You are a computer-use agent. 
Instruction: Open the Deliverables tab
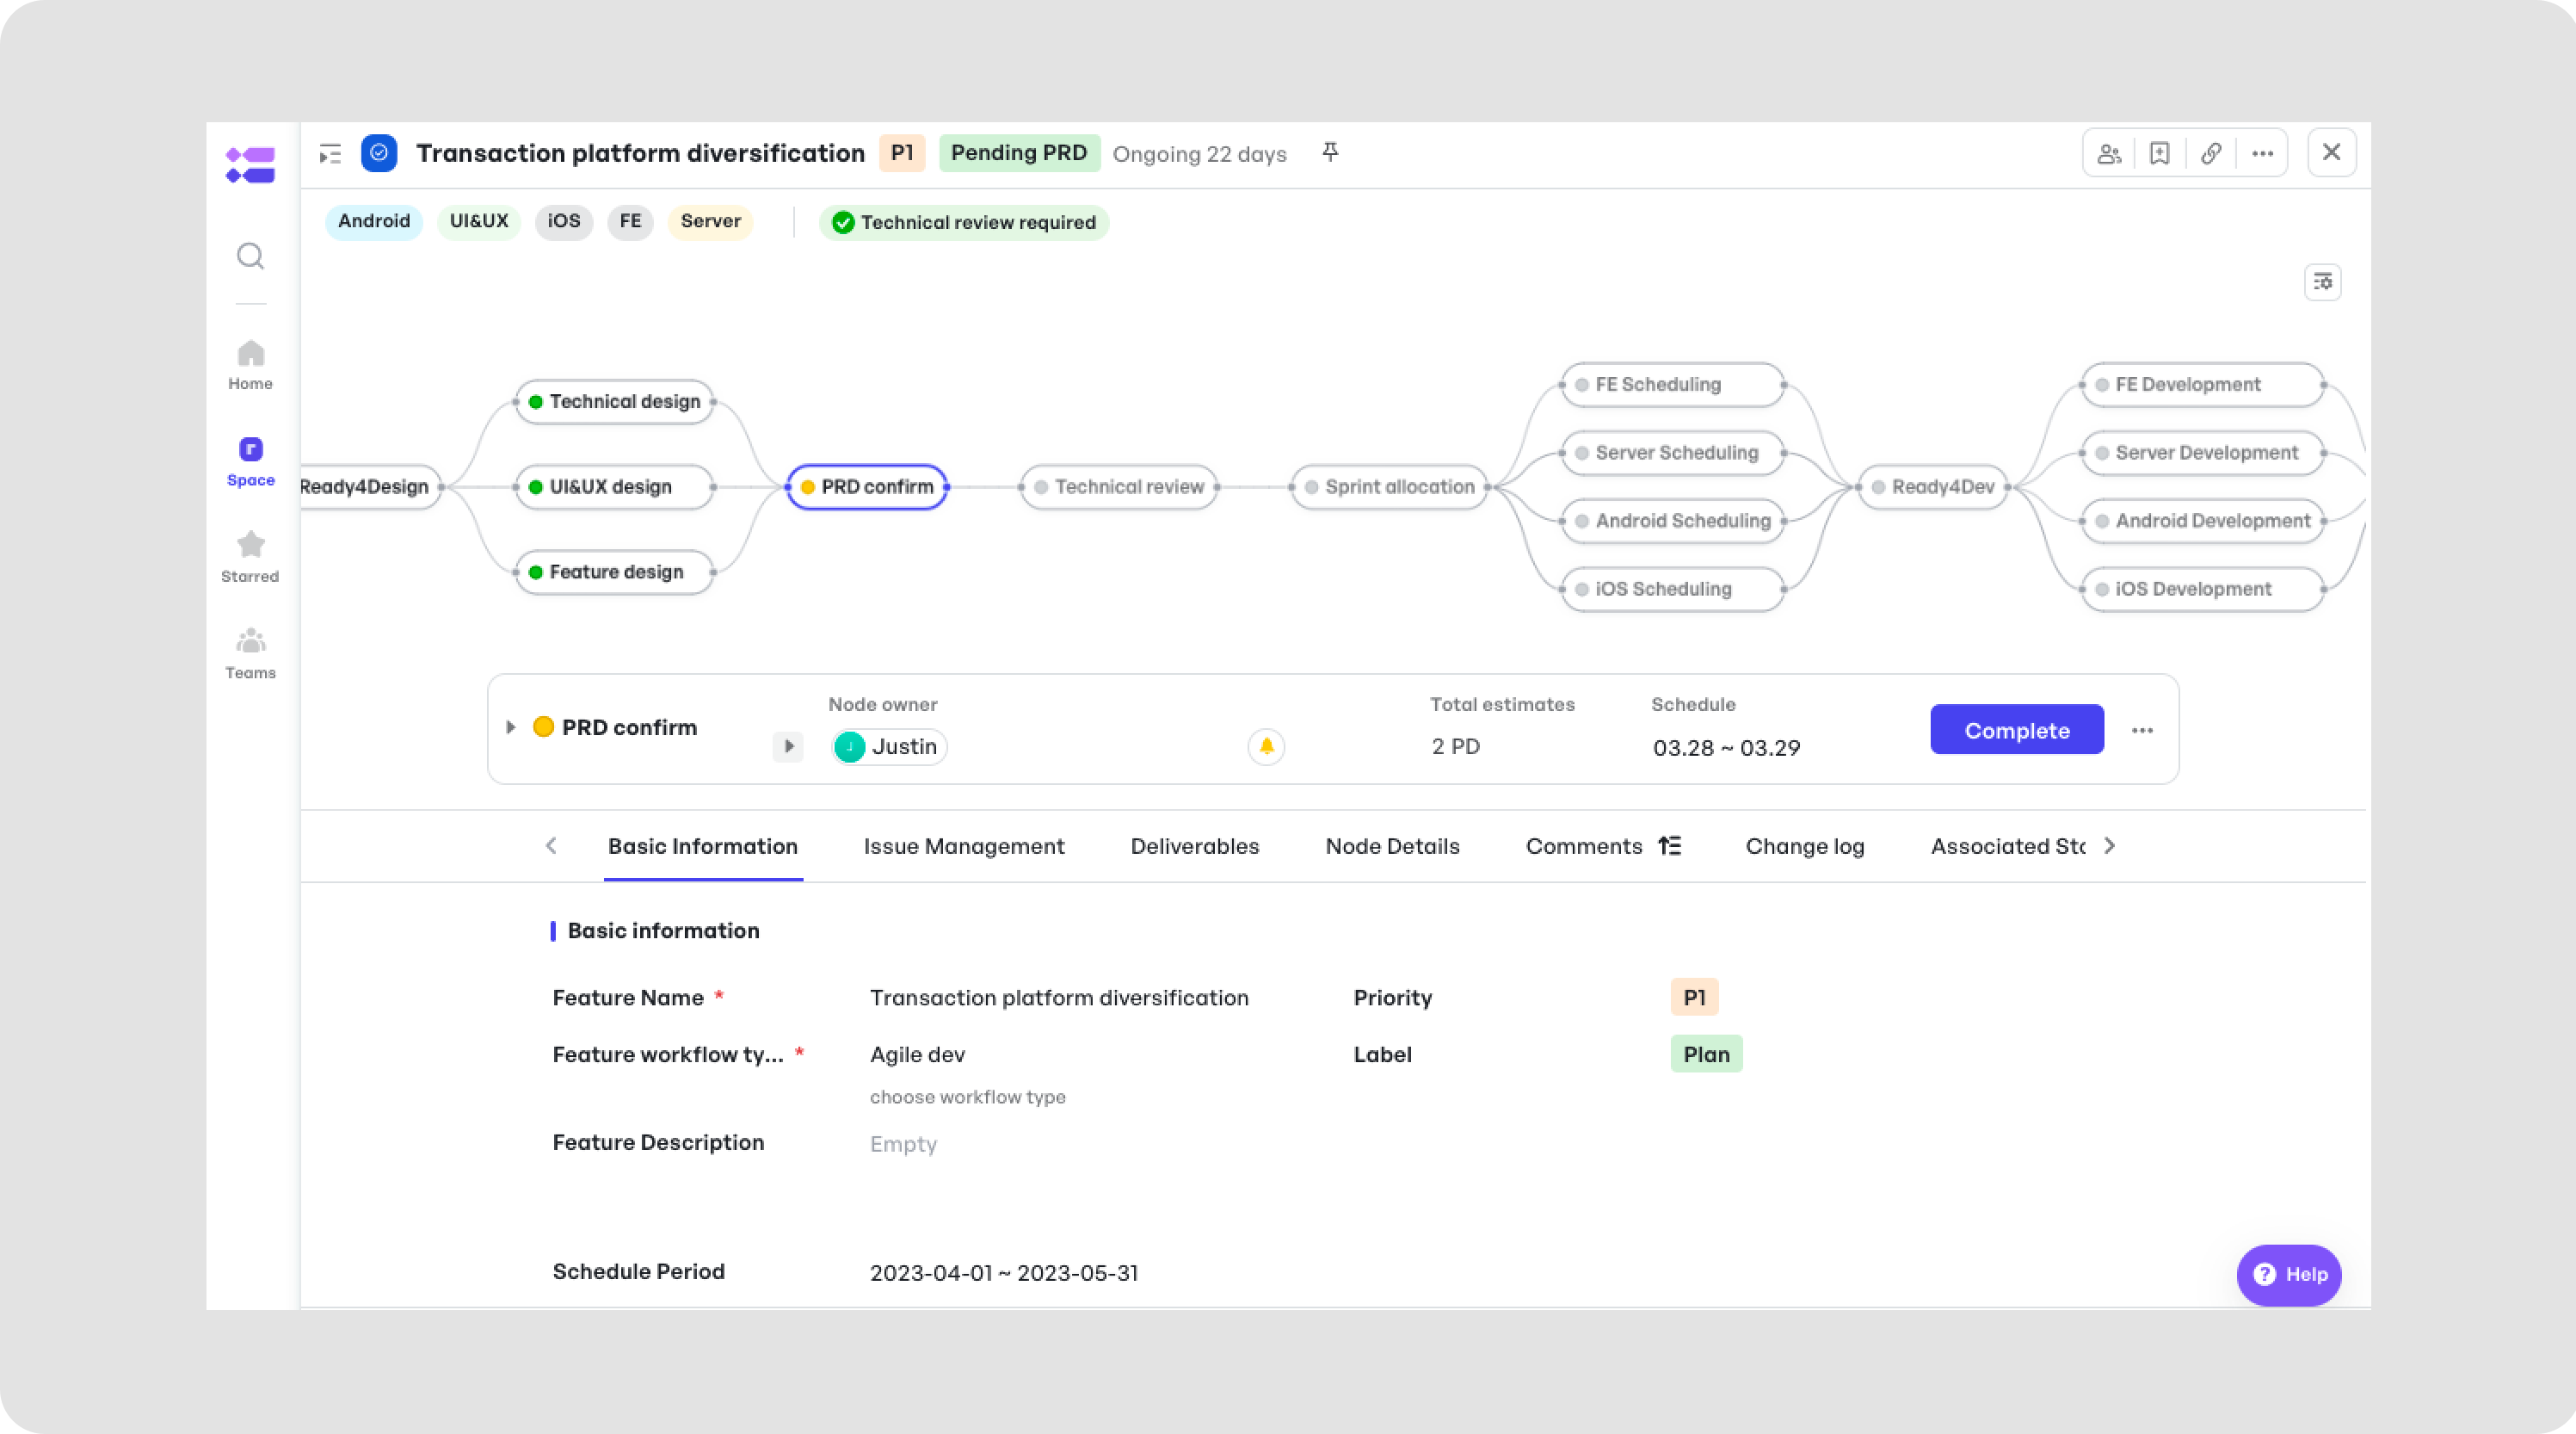point(1195,847)
